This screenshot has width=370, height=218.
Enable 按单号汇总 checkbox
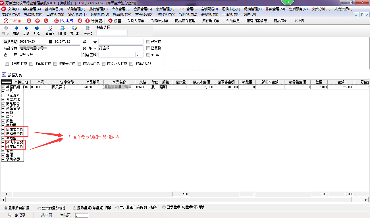coord(55,64)
